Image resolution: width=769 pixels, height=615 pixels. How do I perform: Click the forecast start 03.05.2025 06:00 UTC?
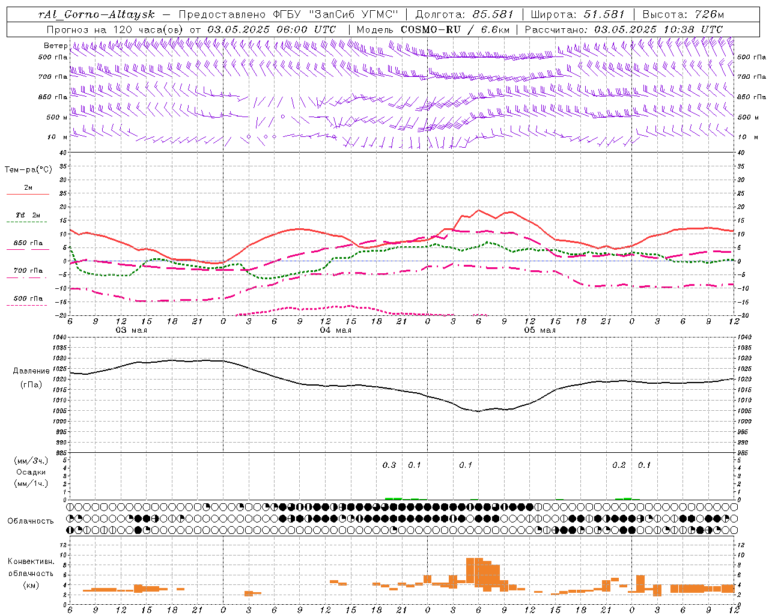[x=272, y=29]
